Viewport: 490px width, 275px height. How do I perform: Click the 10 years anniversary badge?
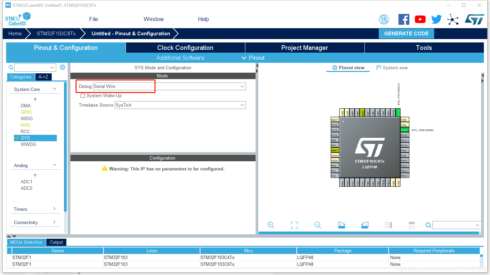click(x=384, y=19)
